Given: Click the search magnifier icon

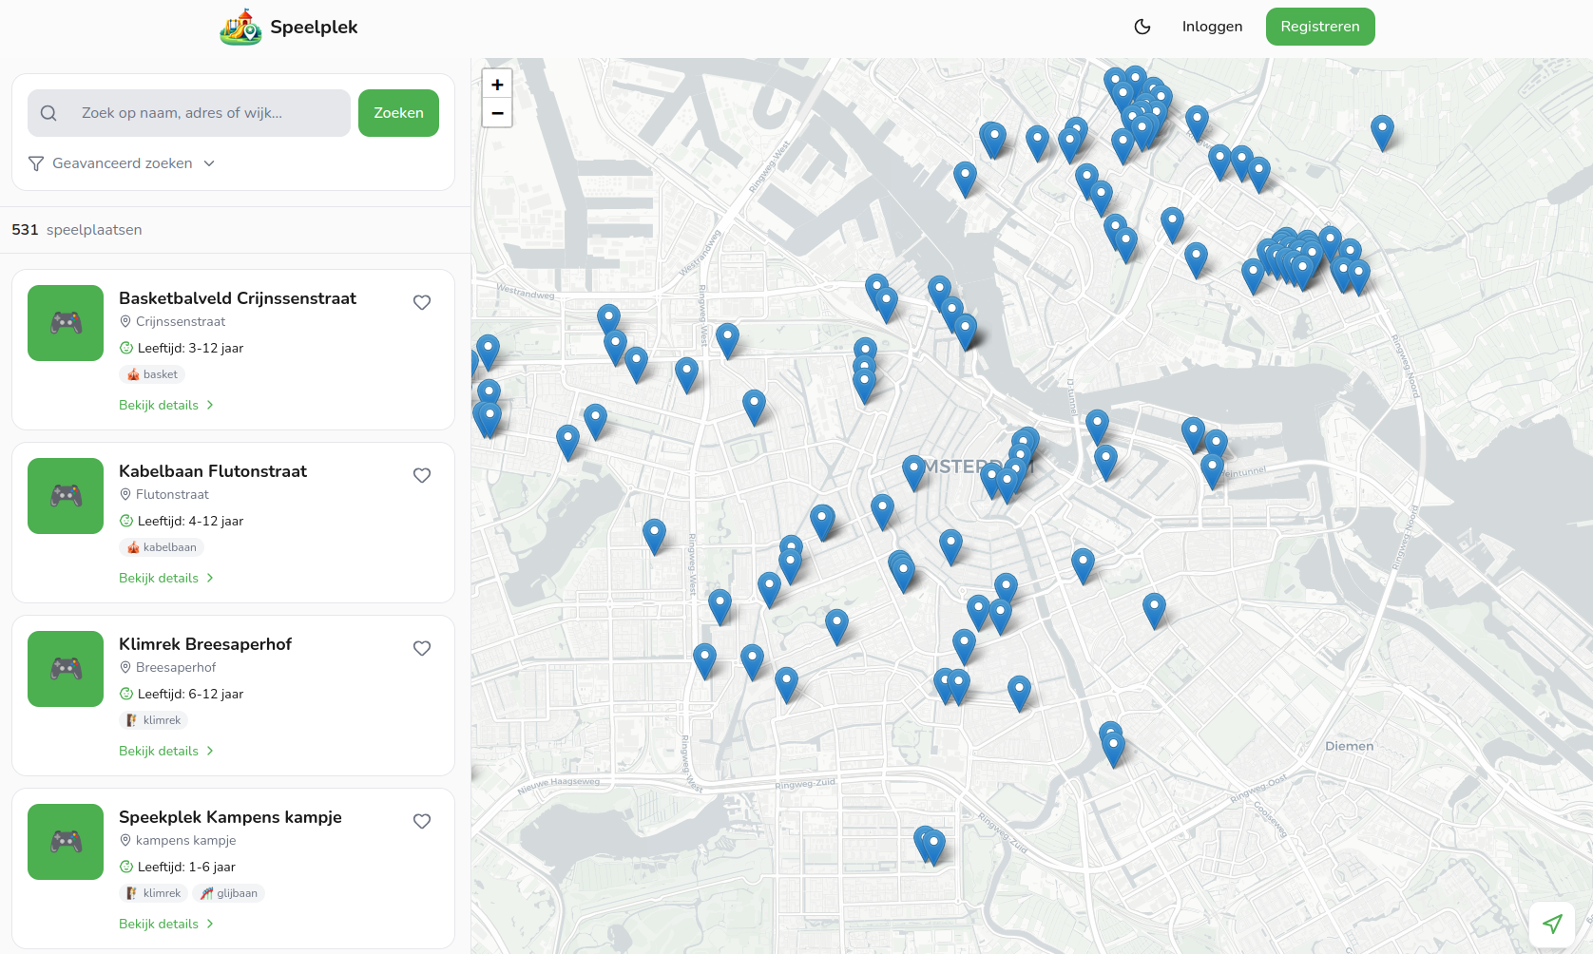Looking at the screenshot, I should pyautogui.click(x=48, y=112).
